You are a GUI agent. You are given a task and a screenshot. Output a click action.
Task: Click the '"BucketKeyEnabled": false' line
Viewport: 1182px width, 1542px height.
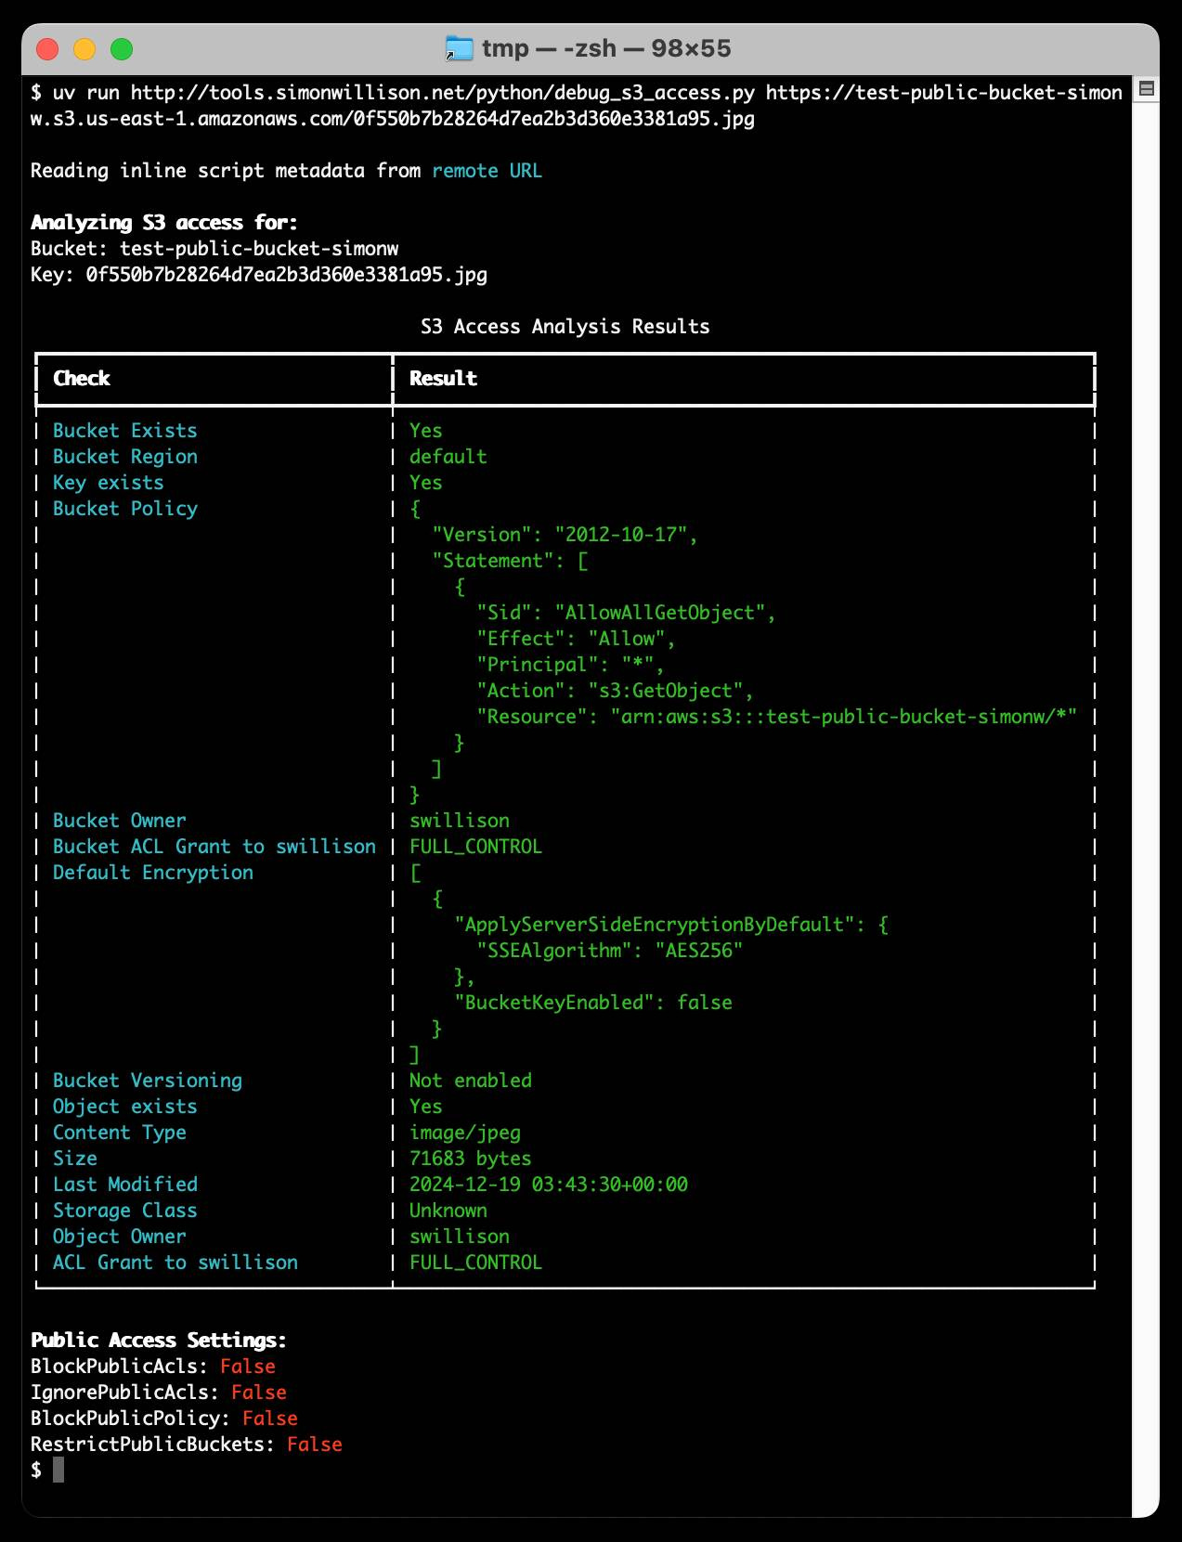(x=592, y=1003)
